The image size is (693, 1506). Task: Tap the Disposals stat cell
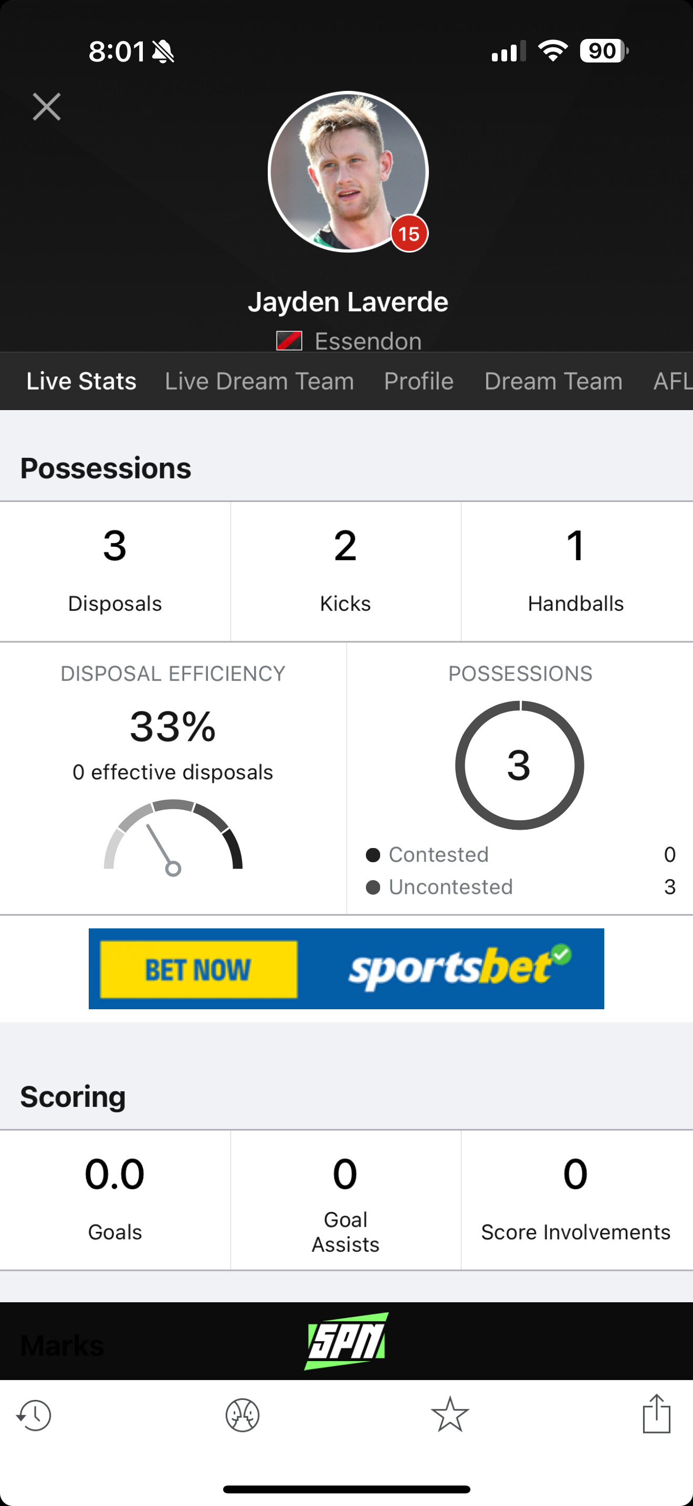115,571
